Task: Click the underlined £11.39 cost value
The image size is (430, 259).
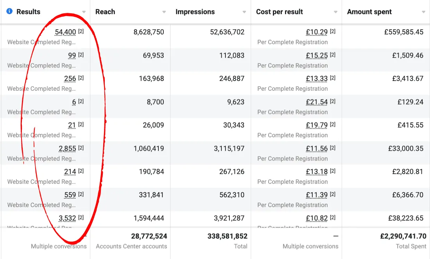Action: pos(317,195)
